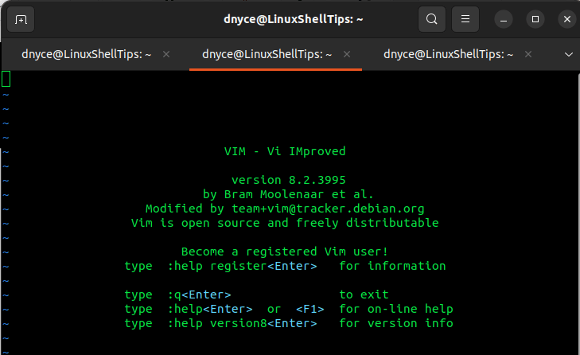Maximize the terminal window
The height and width of the screenshot is (355, 580).
[535, 19]
